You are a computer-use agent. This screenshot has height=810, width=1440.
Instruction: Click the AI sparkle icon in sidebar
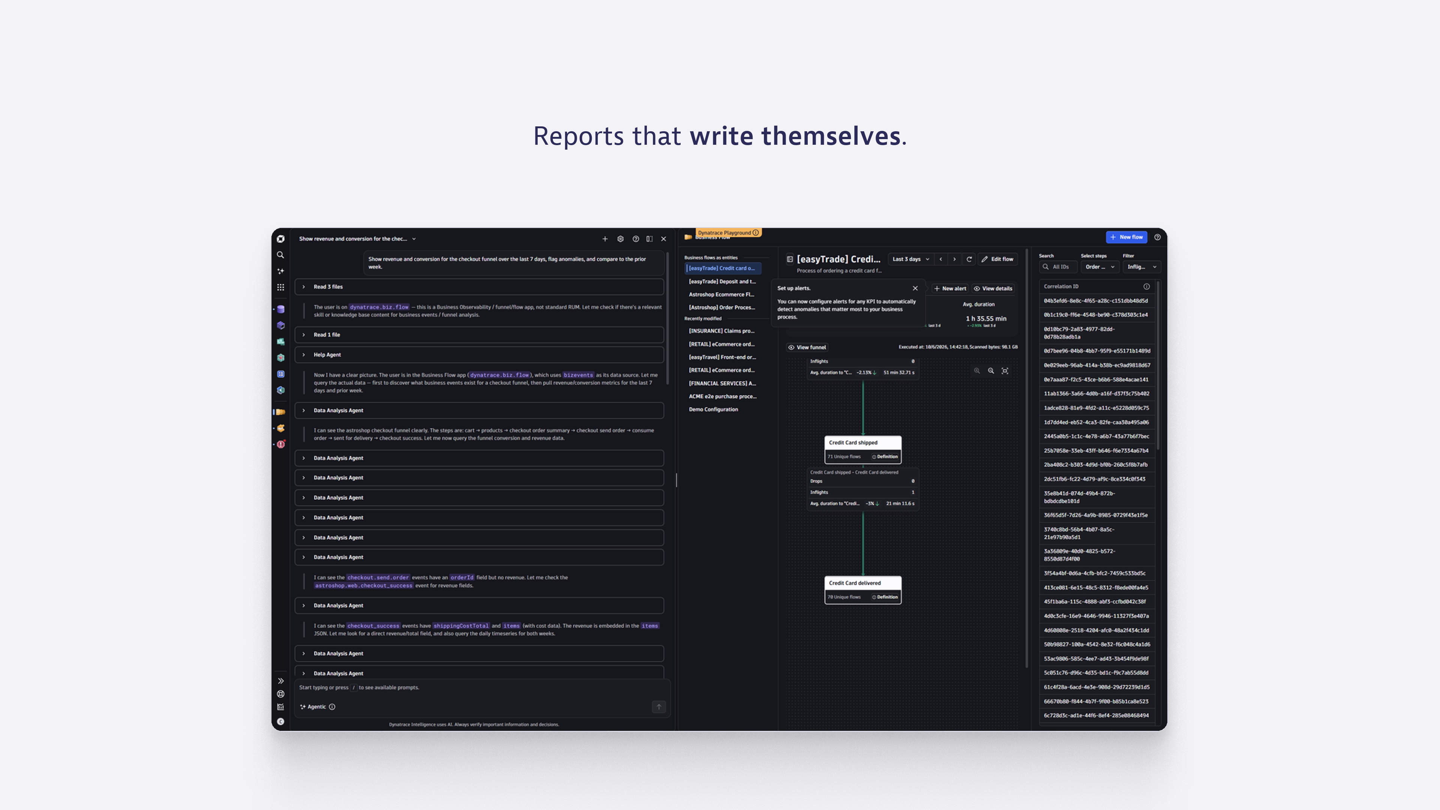(280, 271)
